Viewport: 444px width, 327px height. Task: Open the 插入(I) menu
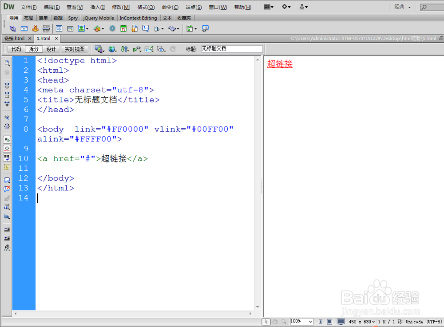coord(98,7)
